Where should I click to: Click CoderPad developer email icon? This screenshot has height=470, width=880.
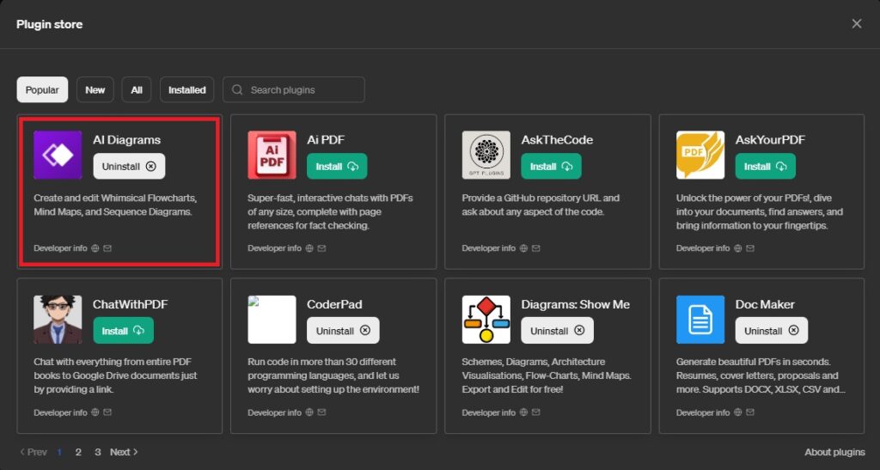click(321, 412)
